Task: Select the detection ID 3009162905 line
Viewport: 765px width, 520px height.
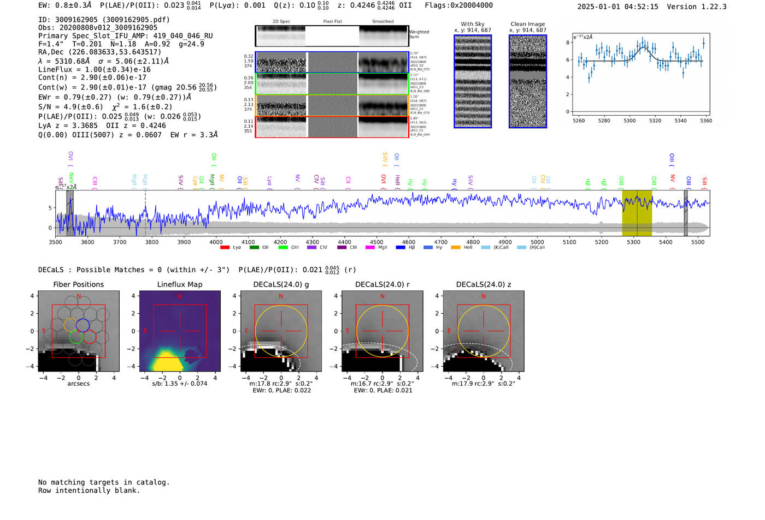Action: click(x=104, y=20)
